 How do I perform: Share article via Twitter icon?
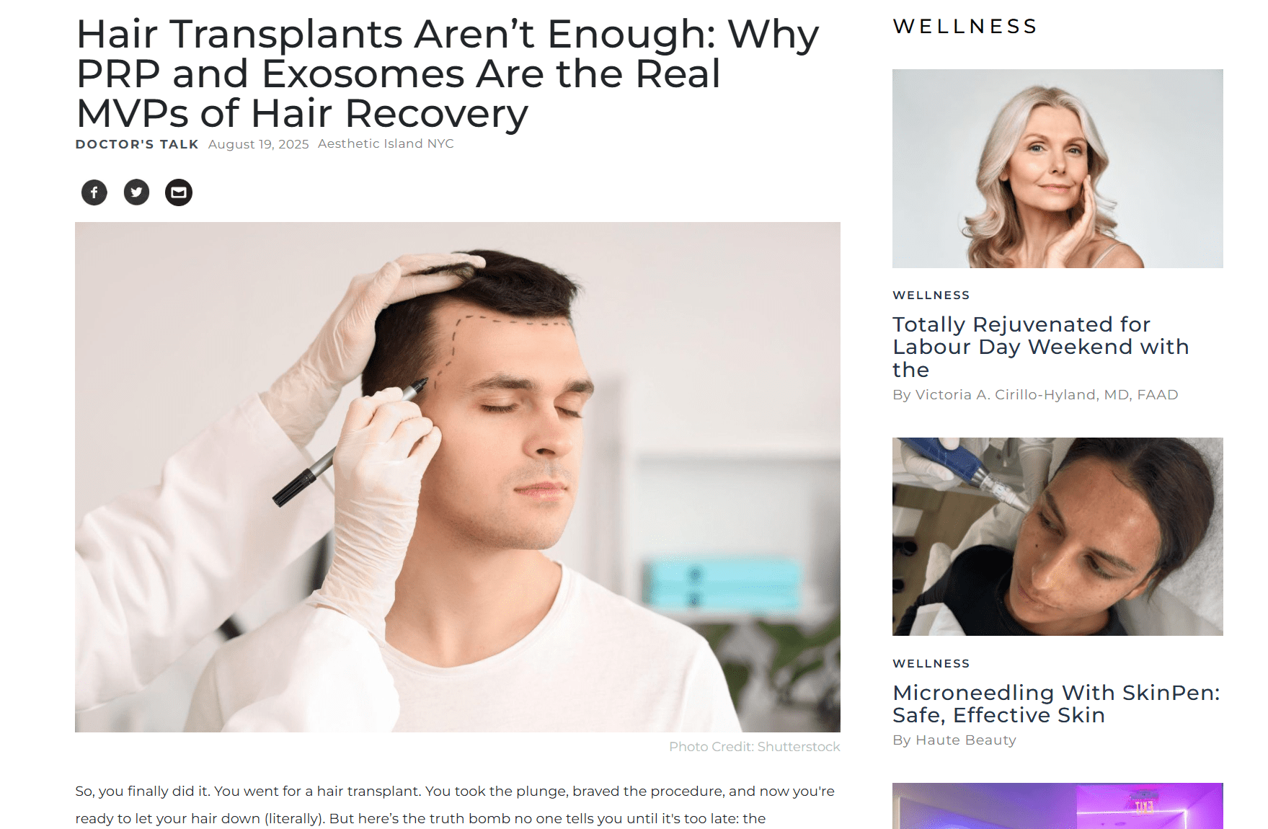(x=136, y=192)
